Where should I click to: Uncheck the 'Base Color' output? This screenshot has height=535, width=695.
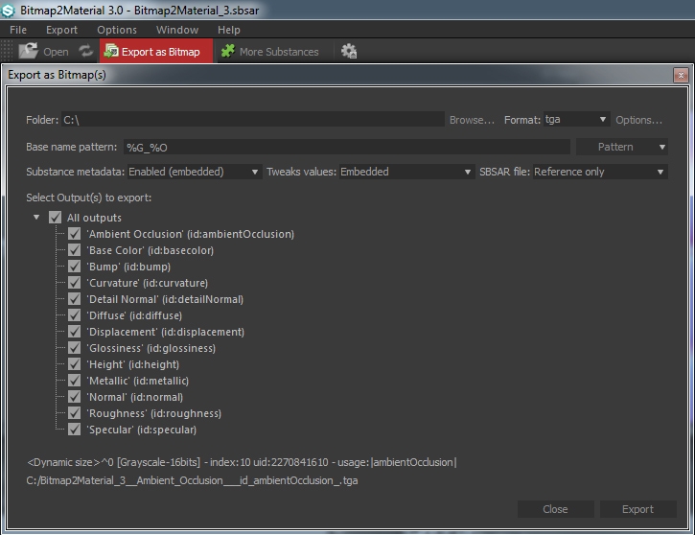(74, 250)
